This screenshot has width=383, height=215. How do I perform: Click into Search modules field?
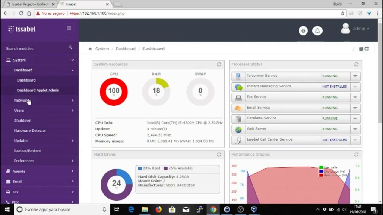tap(36, 48)
